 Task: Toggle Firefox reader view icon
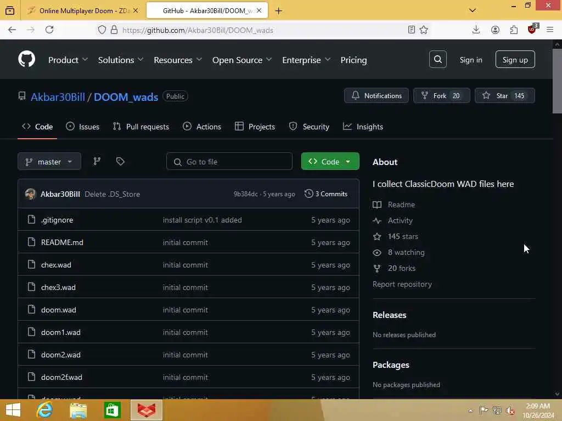pyautogui.click(x=412, y=30)
